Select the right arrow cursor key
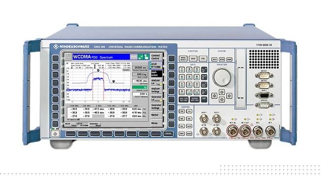The height and width of the screenshot is (177, 321). 229,96
